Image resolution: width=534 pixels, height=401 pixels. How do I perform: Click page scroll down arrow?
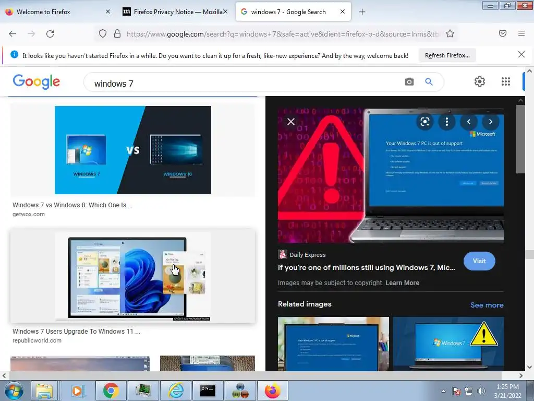(529, 367)
